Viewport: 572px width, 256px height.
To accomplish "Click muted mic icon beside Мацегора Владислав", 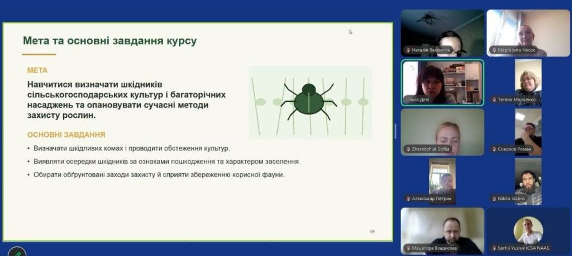I will (x=408, y=248).
